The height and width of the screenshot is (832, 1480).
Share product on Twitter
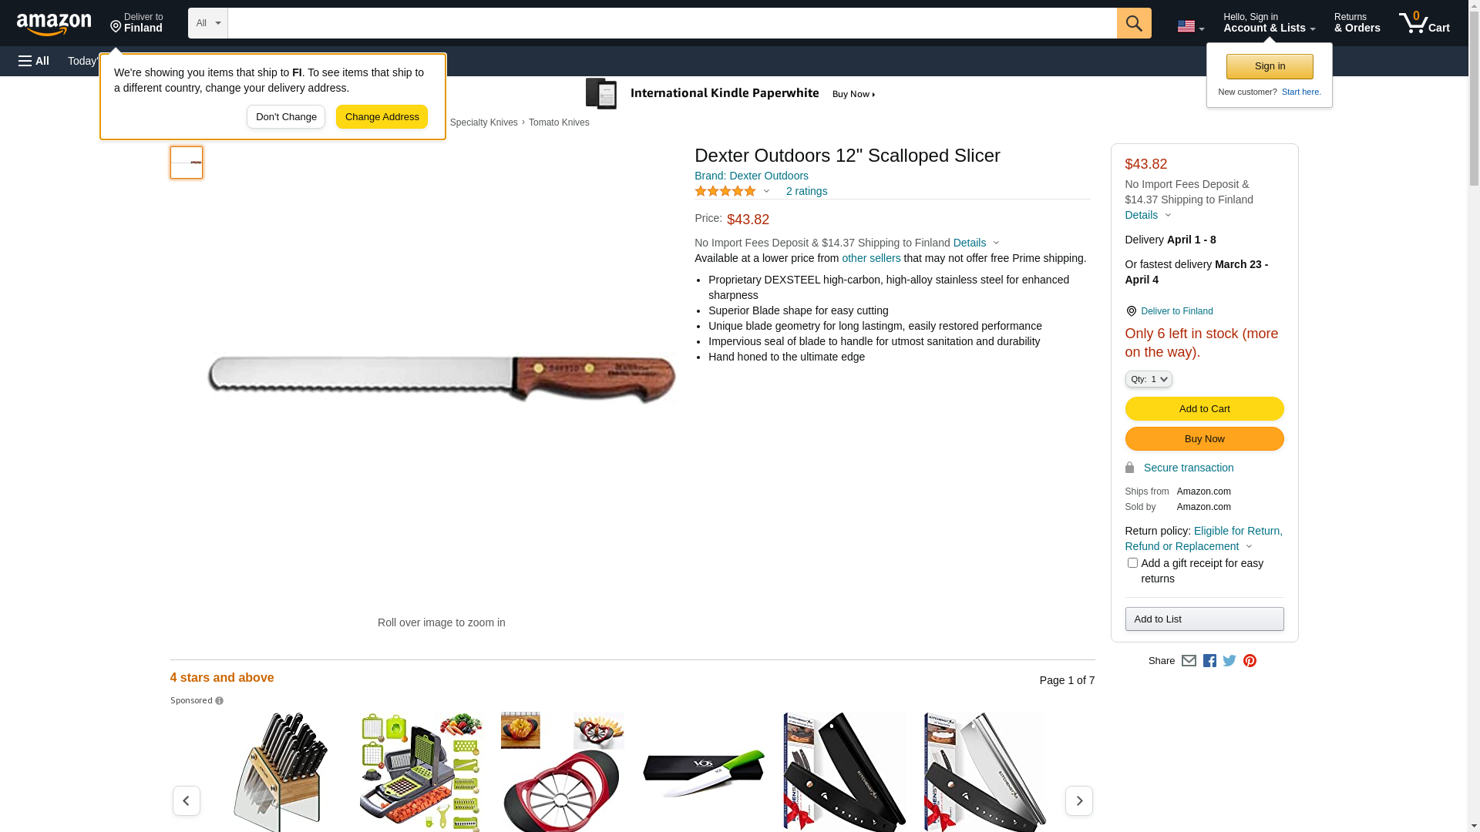click(x=1229, y=661)
